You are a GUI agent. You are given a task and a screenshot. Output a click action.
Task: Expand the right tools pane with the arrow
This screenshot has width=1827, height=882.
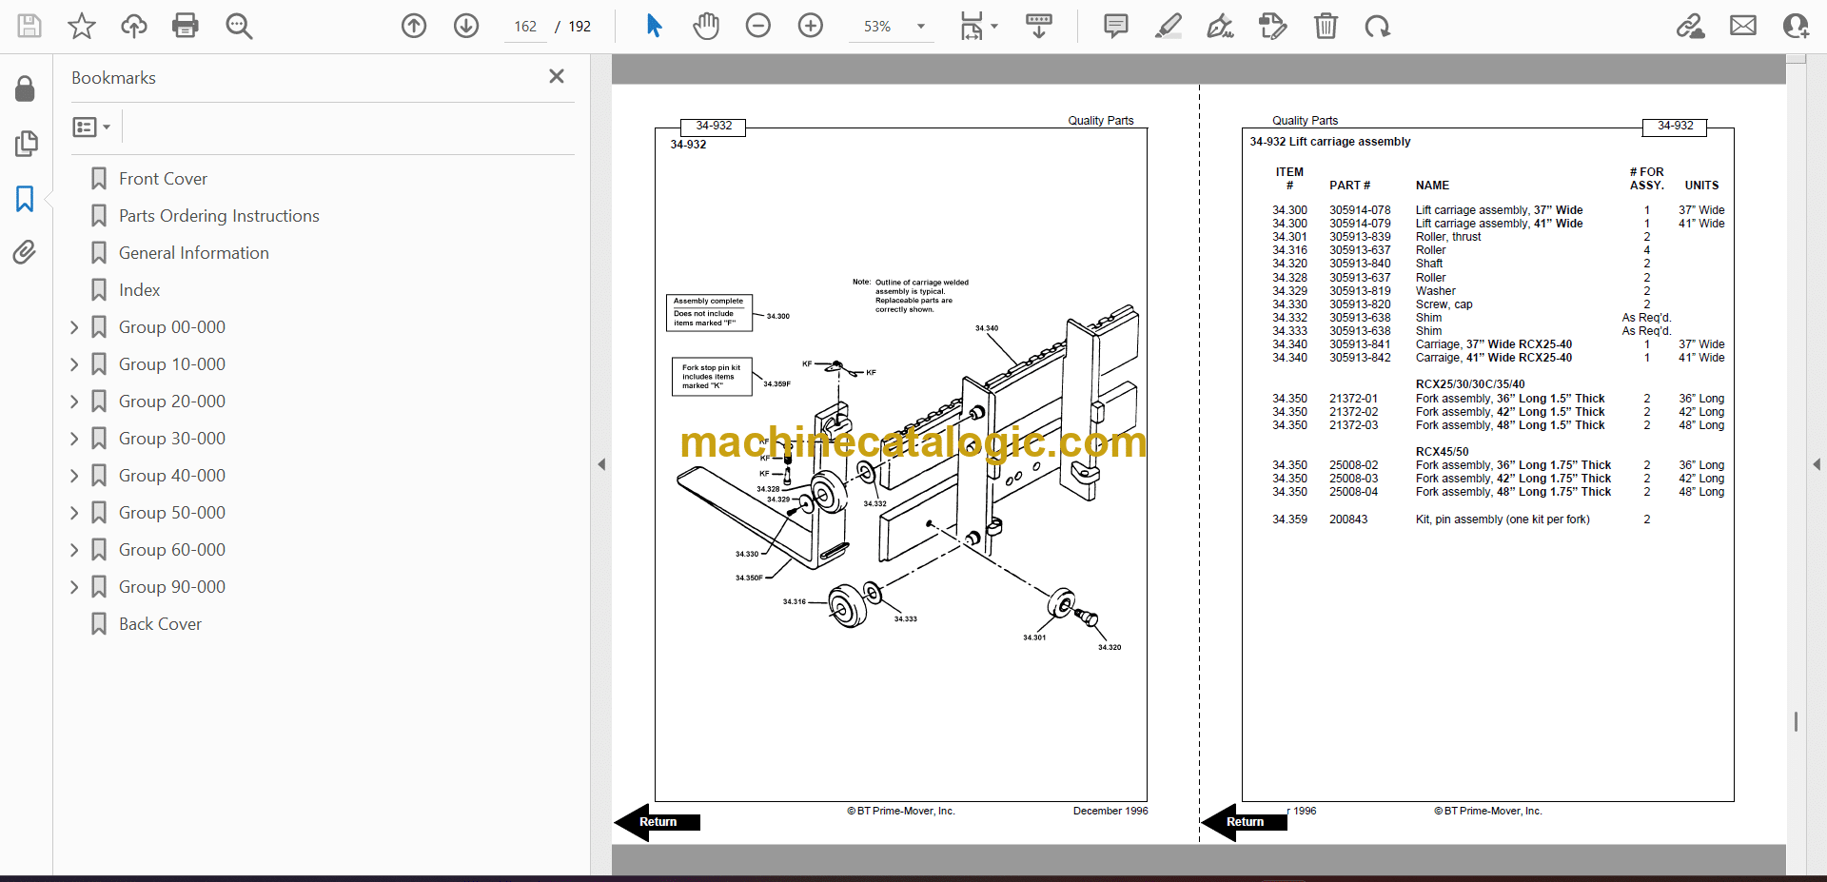click(1817, 464)
